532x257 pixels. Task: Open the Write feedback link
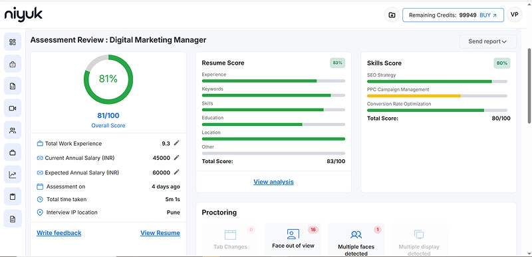coord(59,233)
